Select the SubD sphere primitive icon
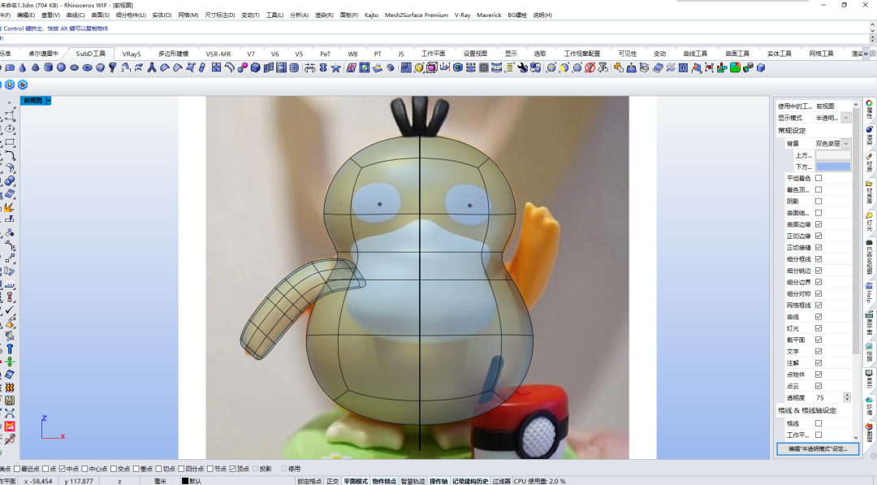 pyautogui.click(x=61, y=67)
